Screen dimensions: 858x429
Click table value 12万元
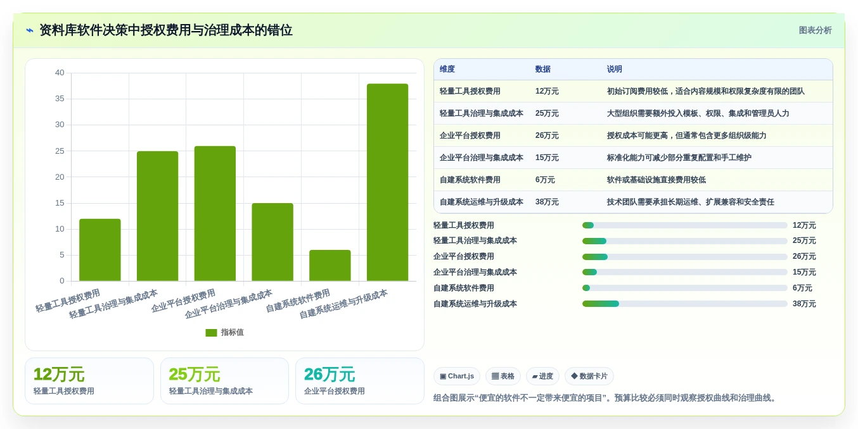547,91
